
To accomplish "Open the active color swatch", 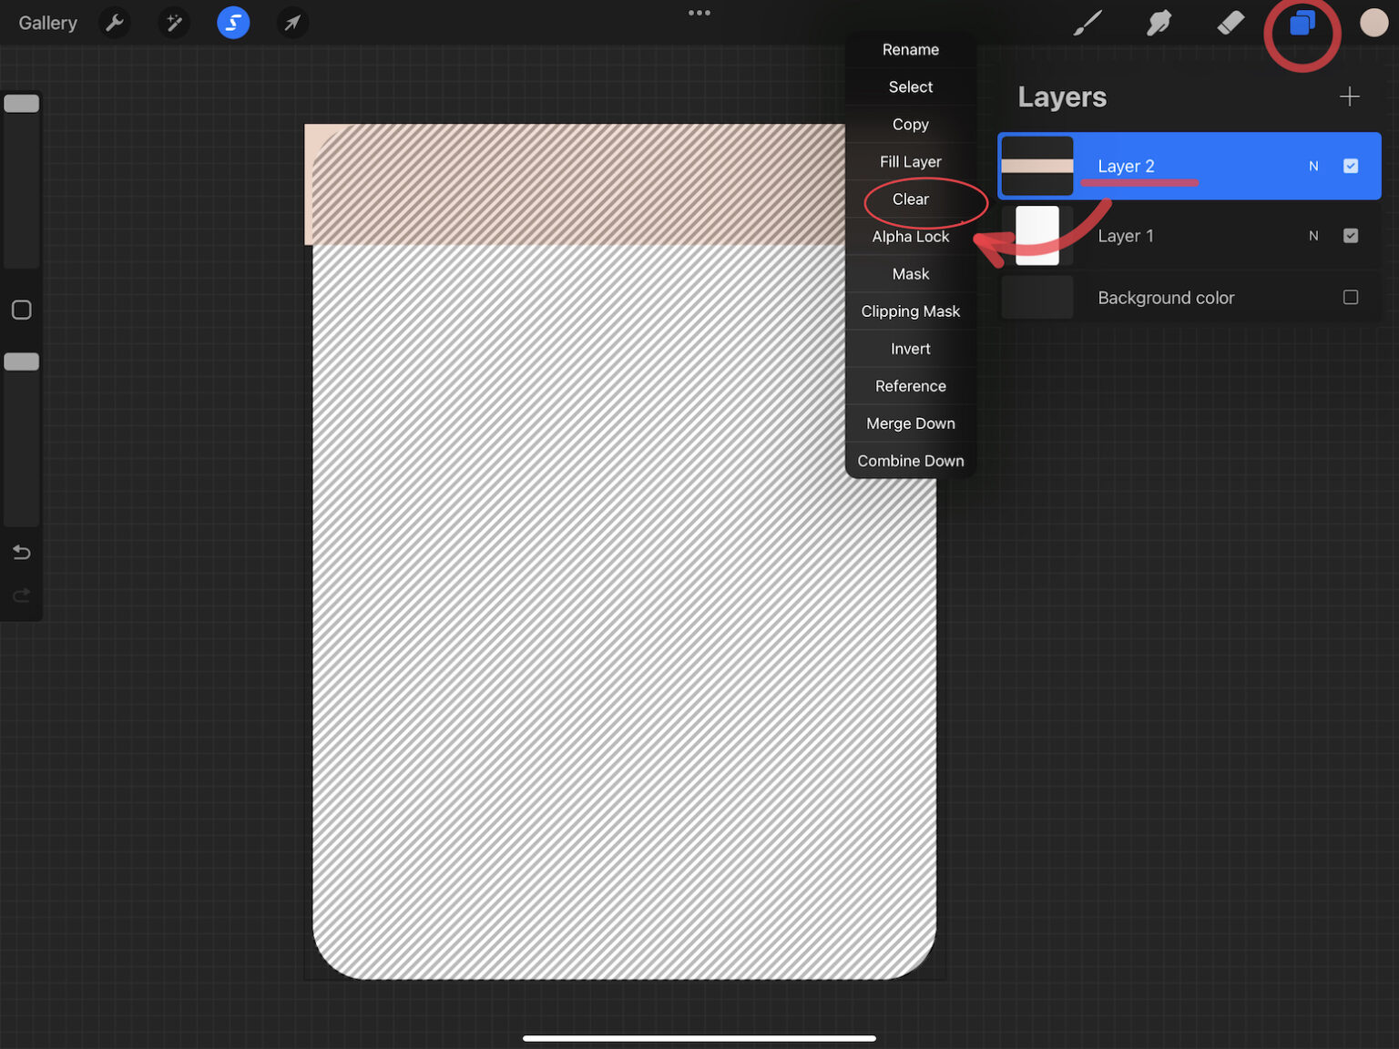I will click(x=1373, y=23).
